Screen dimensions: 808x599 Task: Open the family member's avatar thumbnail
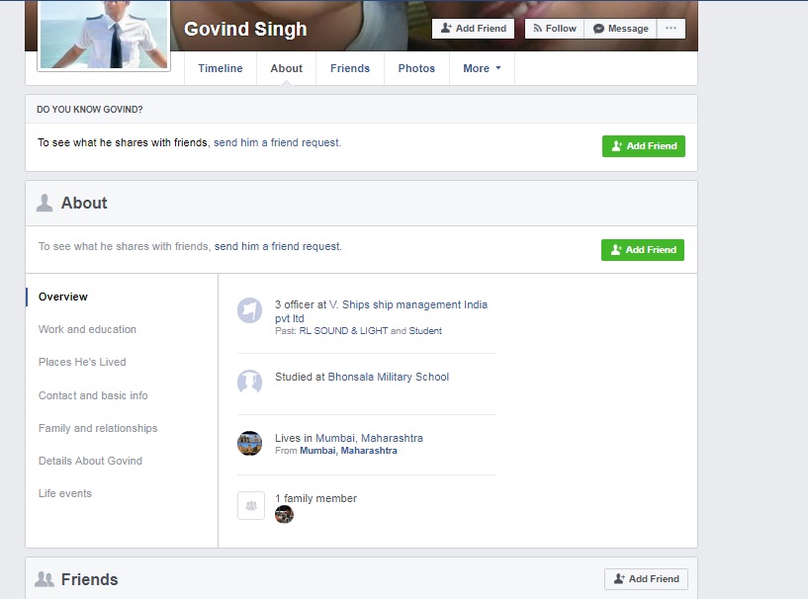pos(284,515)
